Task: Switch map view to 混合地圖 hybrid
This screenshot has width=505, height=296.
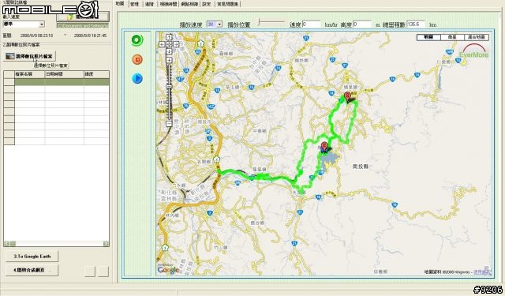Action: (x=477, y=37)
